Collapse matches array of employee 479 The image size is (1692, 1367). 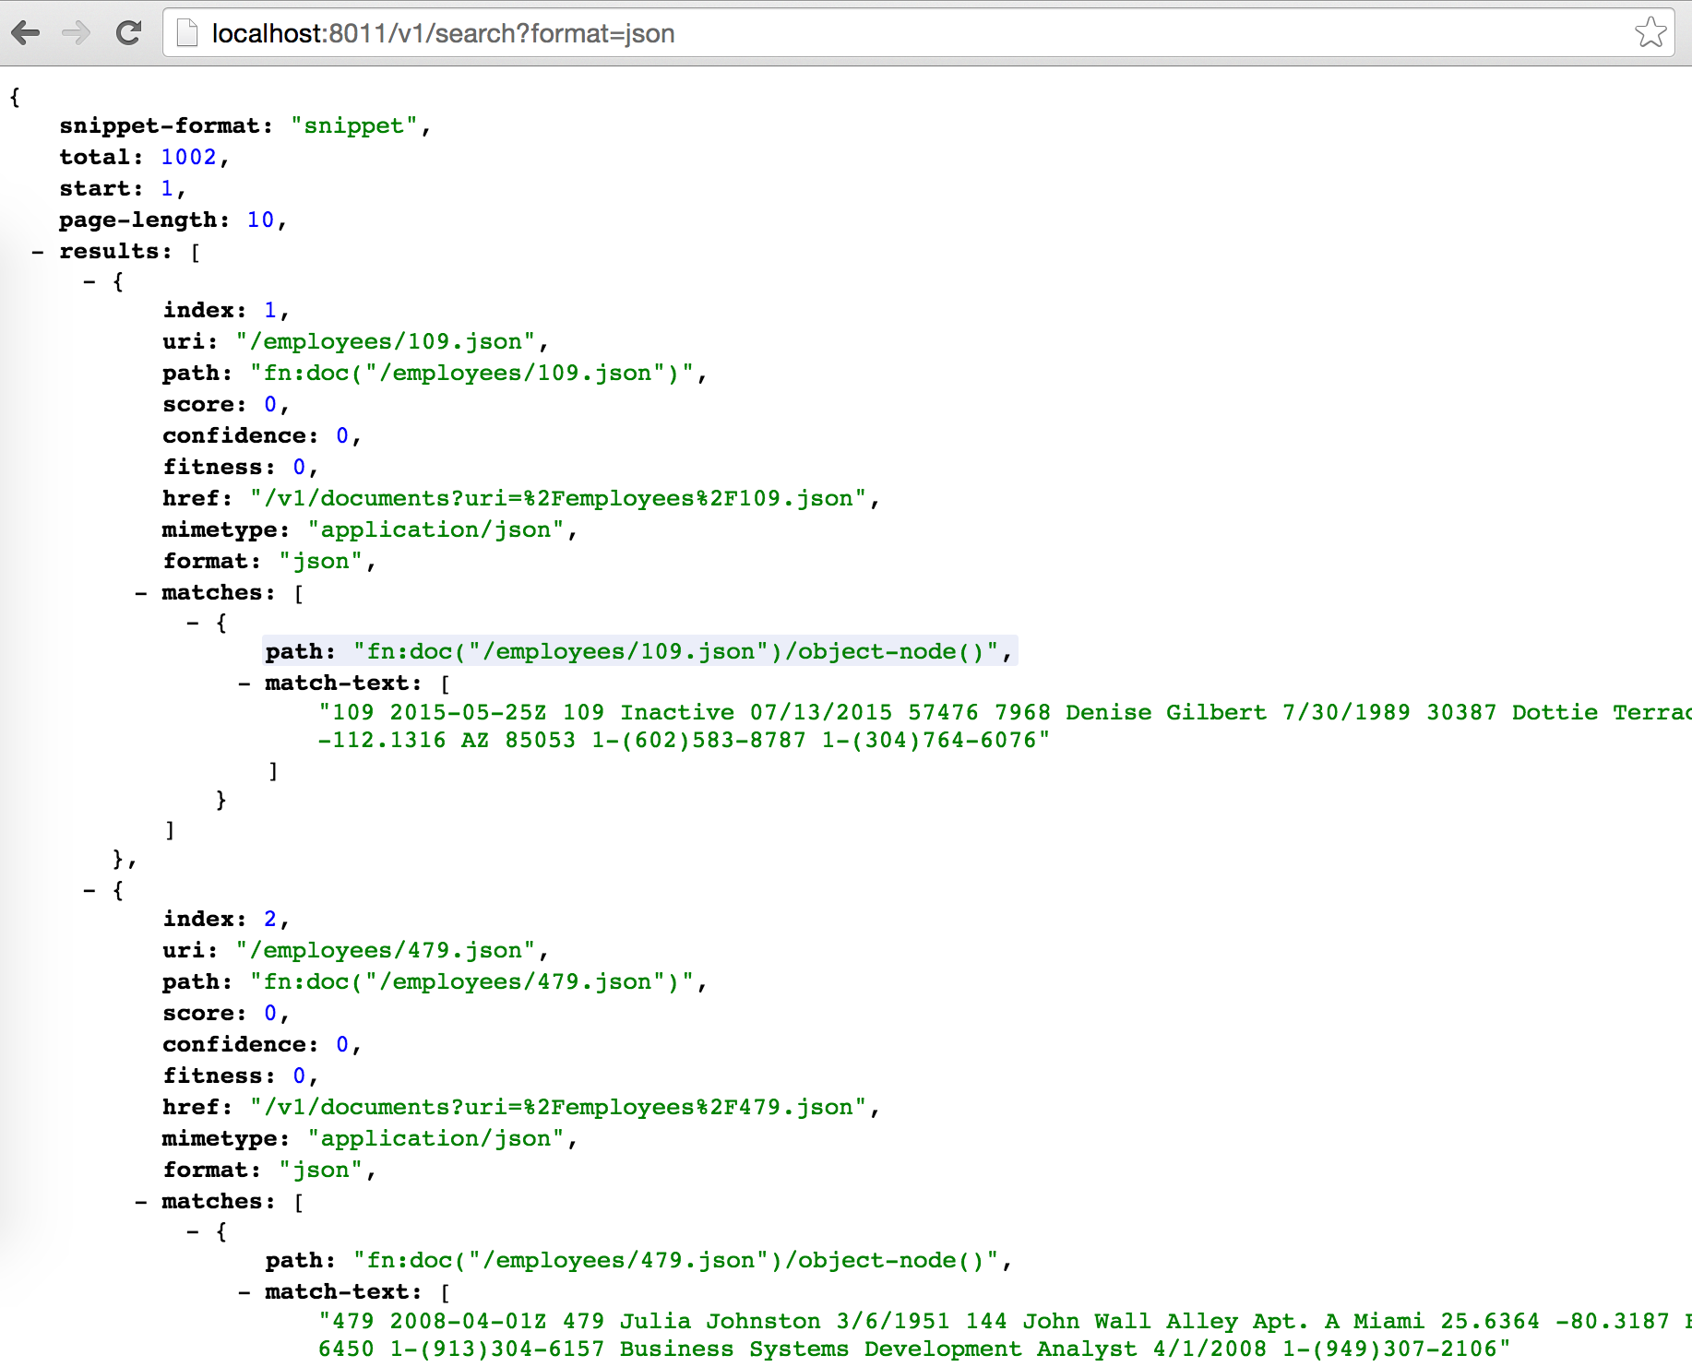tap(141, 1201)
